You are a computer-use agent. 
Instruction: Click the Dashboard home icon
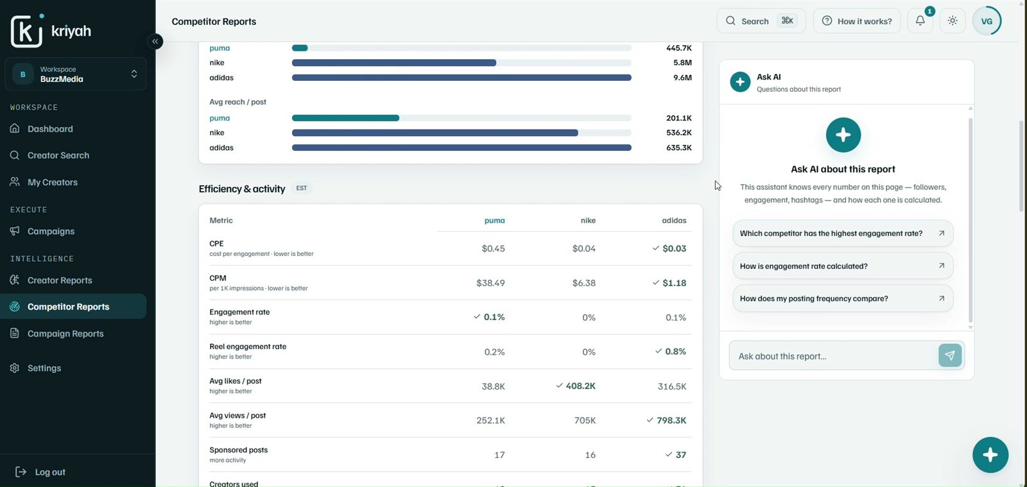15,128
